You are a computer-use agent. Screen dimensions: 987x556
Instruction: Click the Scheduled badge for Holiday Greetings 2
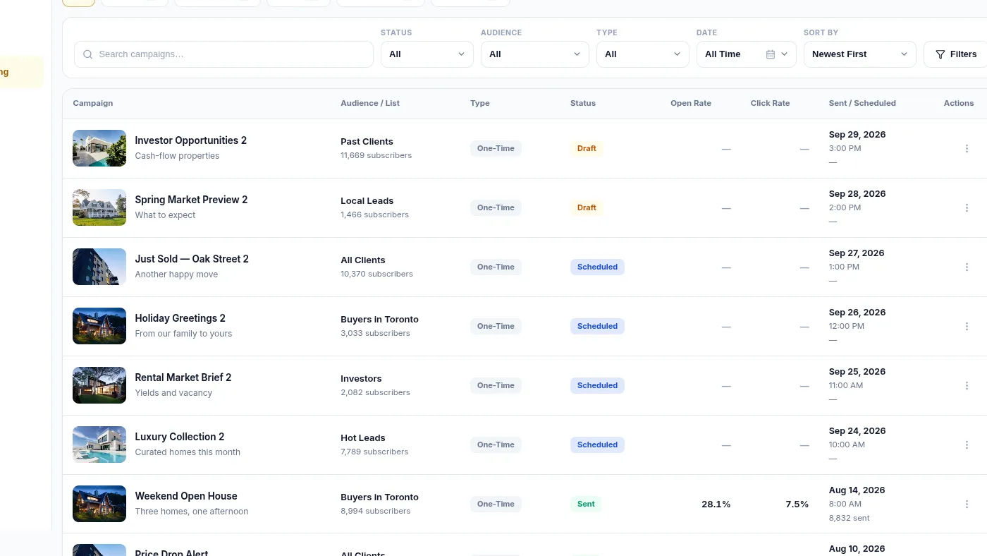click(x=597, y=326)
